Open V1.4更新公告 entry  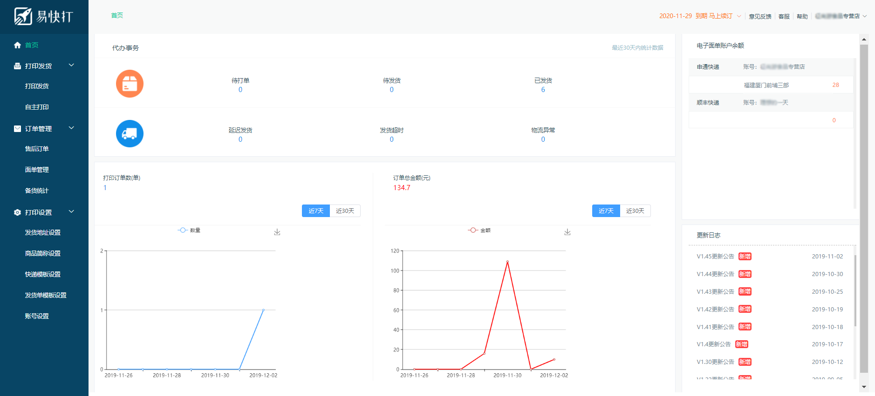click(x=714, y=344)
